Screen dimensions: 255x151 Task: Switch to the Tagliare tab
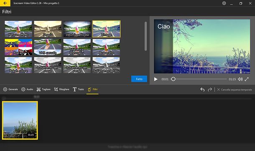pos(43,89)
